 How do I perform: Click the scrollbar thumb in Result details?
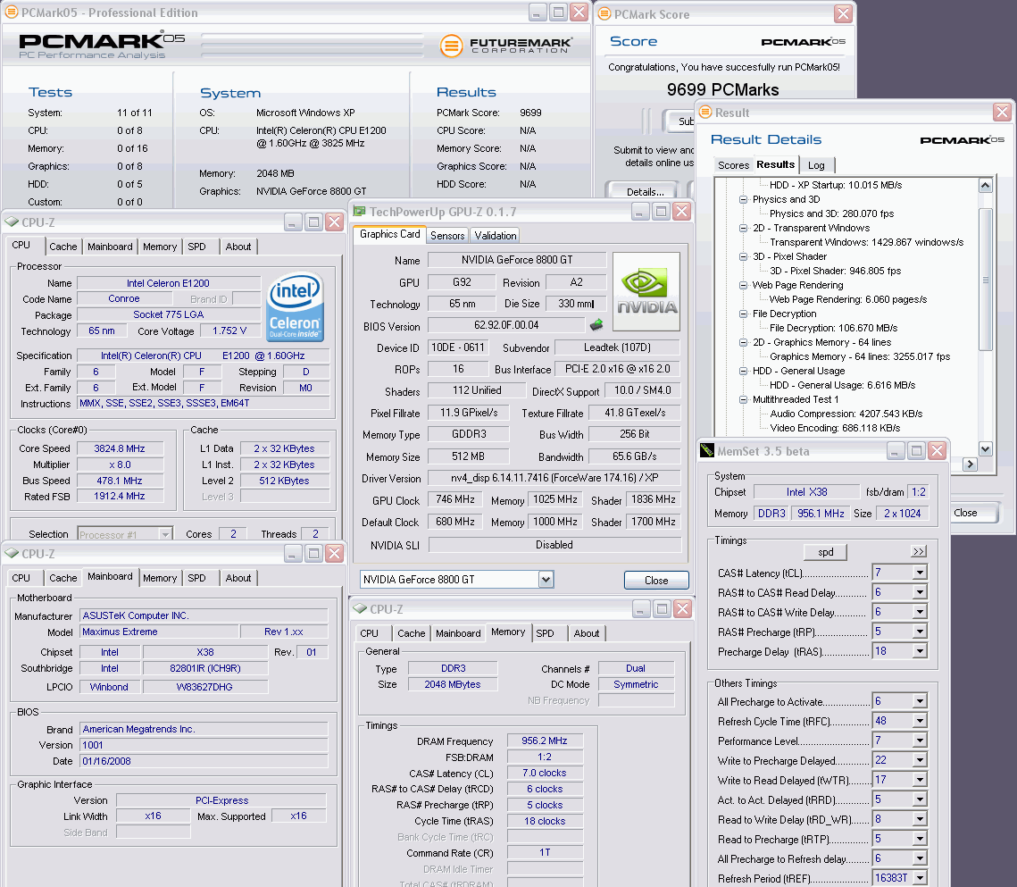coord(985,279)
